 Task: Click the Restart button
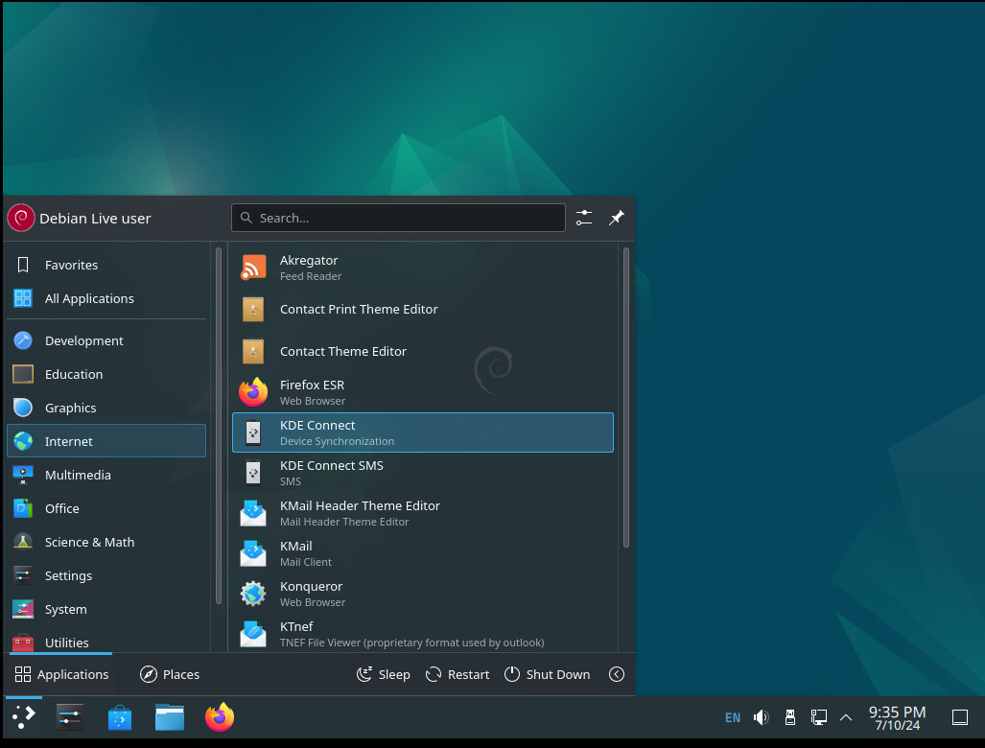click(x=457, y=674)
